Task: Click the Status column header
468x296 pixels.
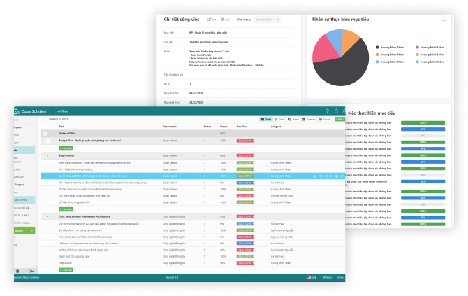Action: pyautogui.click(x=224, y=127)
